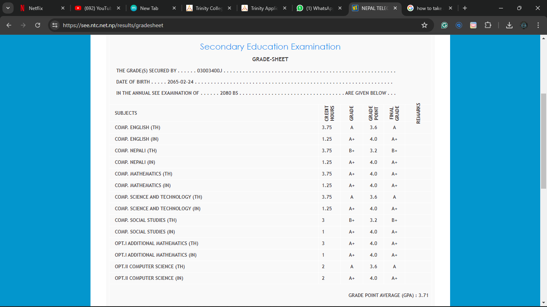Screen dimensions: 547x307
Task: Open the Extensions puzzle-piece menu
Action: click(488, 25)
